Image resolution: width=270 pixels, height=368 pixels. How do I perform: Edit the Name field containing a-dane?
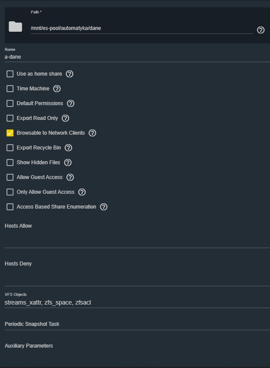tap(137, 57)
